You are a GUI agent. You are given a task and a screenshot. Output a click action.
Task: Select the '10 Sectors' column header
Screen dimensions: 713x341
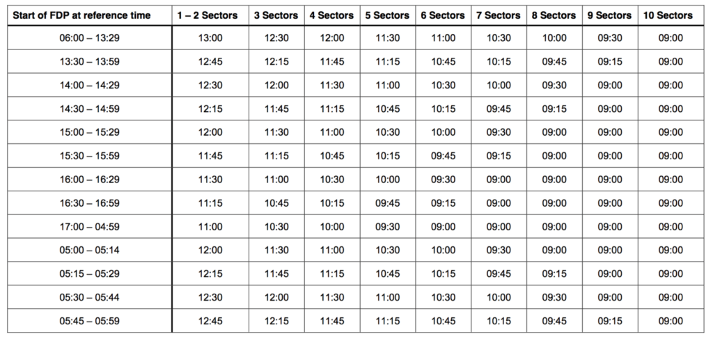pos(668,15)
